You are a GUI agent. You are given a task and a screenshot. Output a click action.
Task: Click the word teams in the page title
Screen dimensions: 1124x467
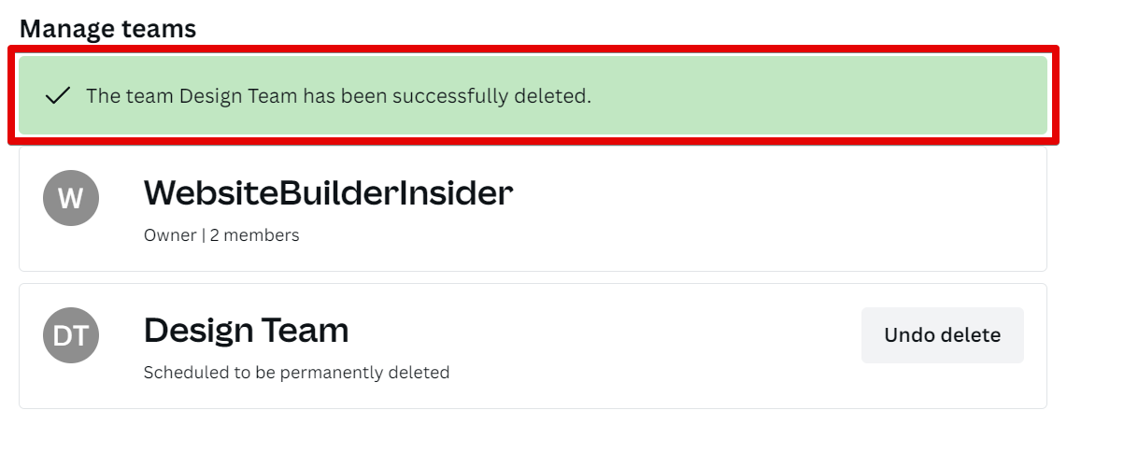160,29
